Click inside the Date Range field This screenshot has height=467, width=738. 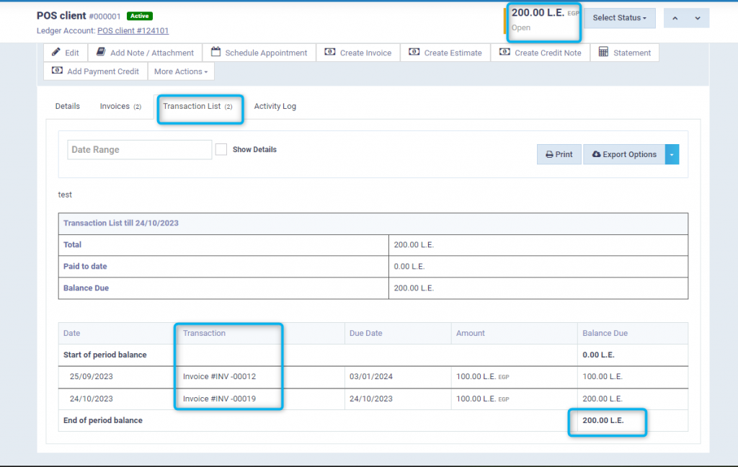139,149
